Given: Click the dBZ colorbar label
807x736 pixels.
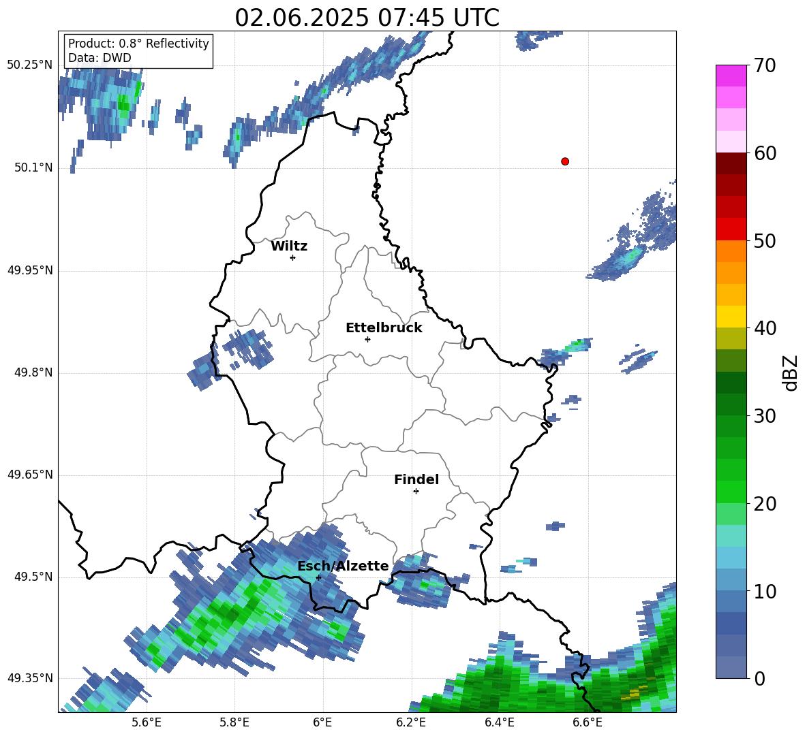Looking at the screenshot, I should tap(791, 372).
